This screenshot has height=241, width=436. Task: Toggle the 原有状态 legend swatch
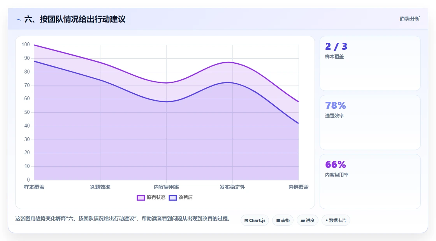pos(141,198)
